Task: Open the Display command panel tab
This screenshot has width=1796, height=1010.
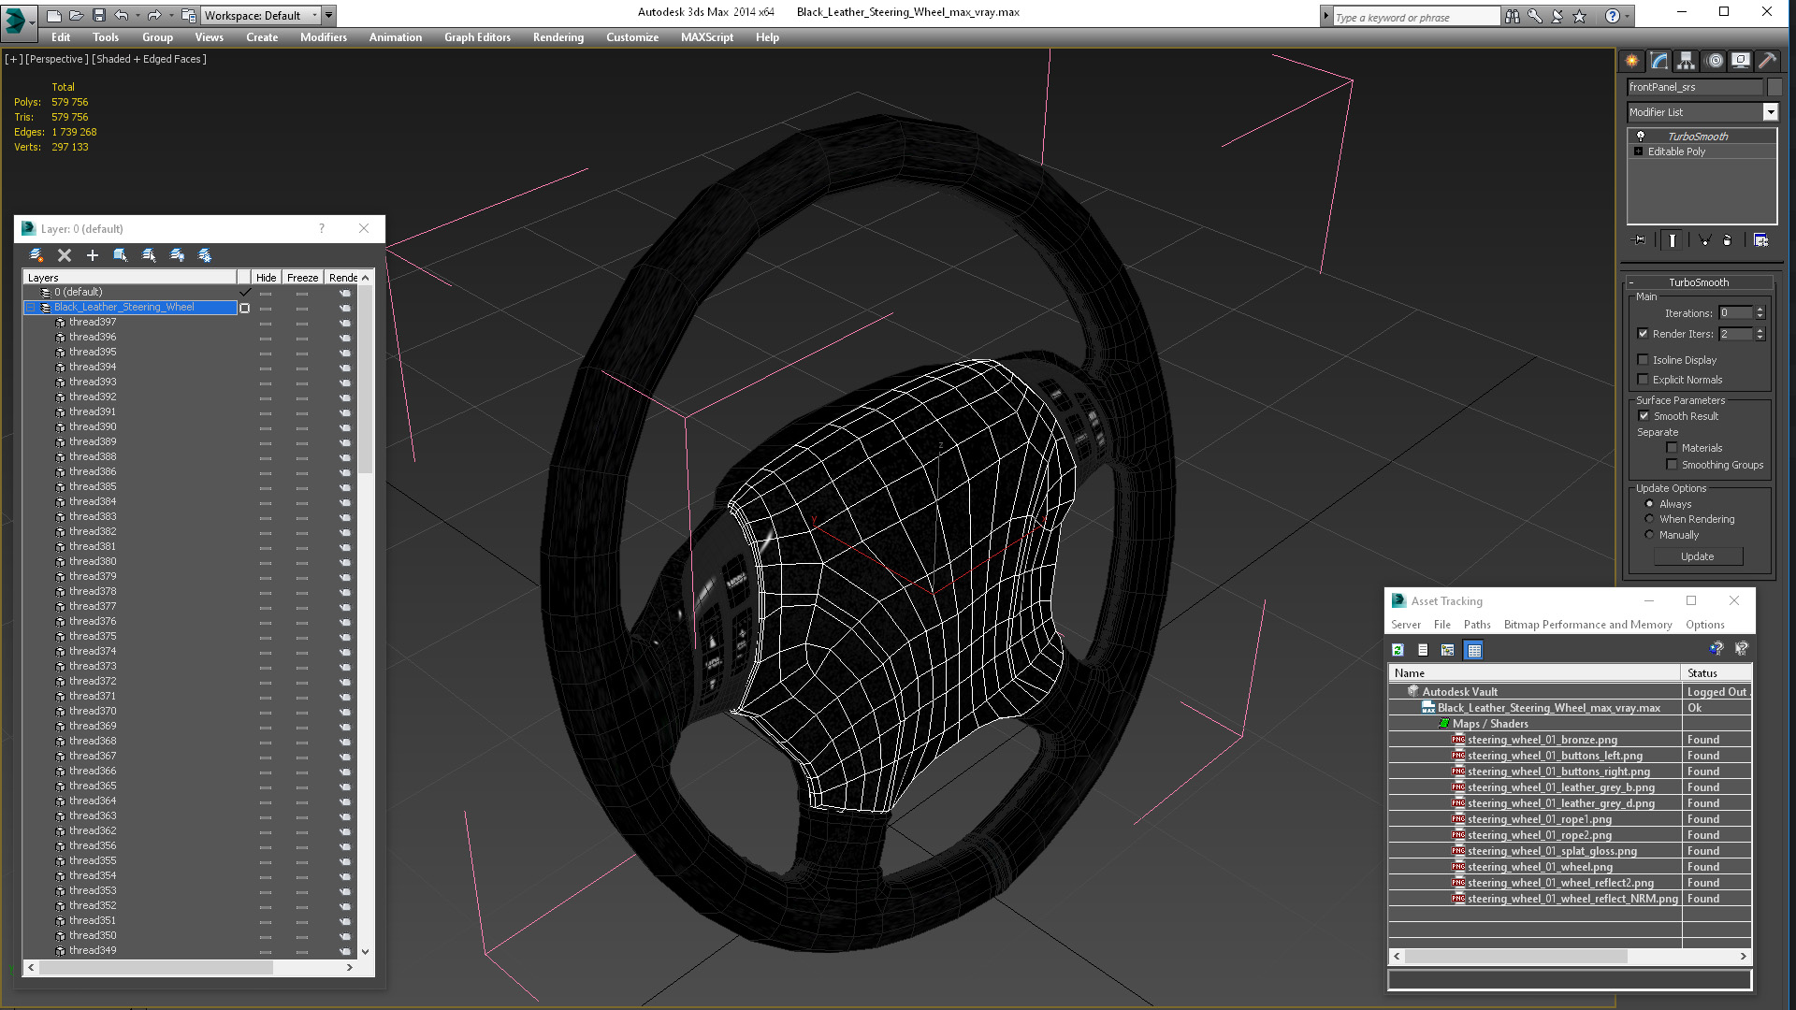Action: pyautogui.click(x=1740, y=61)
